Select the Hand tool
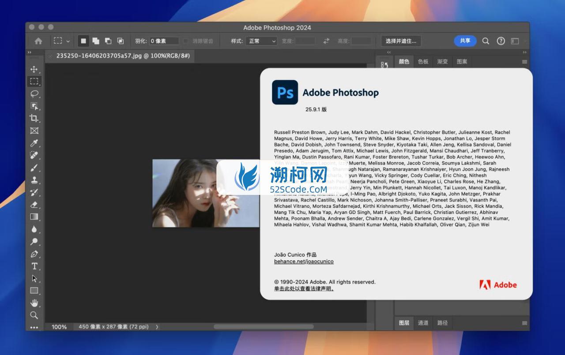The height and width of the screenshot is (355, 565). click(34, 303)
